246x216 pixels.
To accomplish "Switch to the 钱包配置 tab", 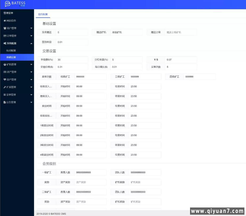I will [x=43, y=14].
